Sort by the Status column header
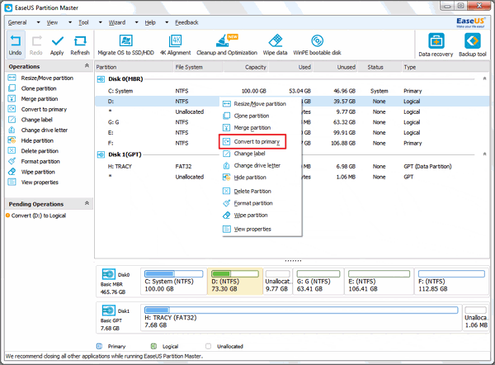 pyautogui.click(x=379, y=67)
